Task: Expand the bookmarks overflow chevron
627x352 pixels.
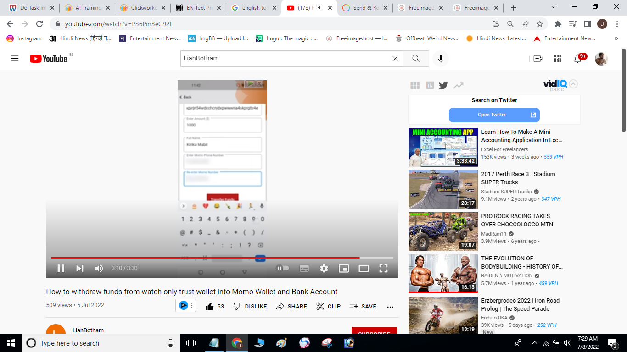Action: 616,38
